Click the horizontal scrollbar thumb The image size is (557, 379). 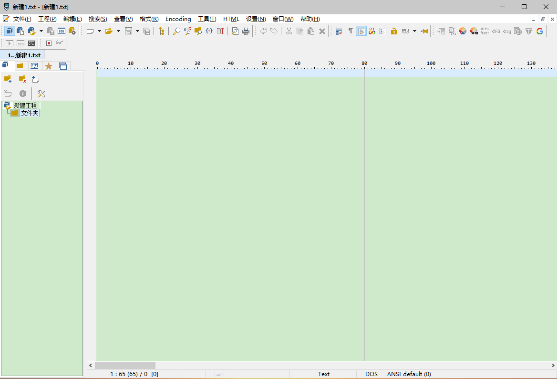pyautogui.click(x=125, y=366)
